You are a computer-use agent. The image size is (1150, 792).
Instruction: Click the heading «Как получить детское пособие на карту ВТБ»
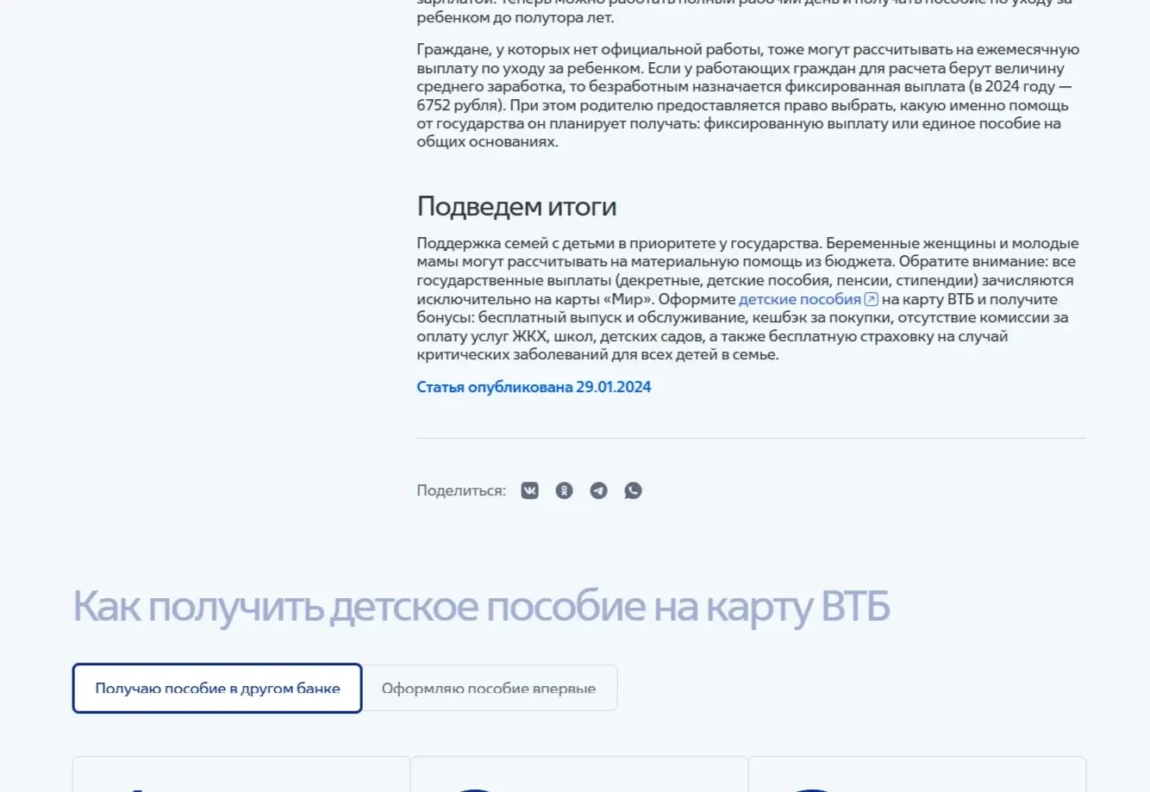(481, 606)
